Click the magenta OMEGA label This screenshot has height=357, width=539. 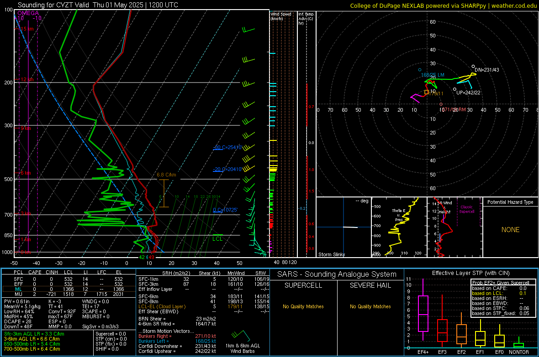click(x=28, y=13)
